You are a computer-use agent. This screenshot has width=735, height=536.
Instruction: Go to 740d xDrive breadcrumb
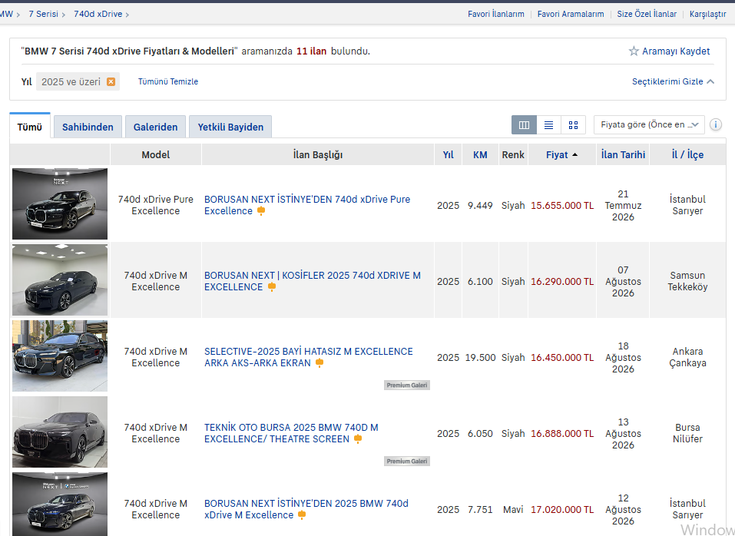tap(98, 14)
